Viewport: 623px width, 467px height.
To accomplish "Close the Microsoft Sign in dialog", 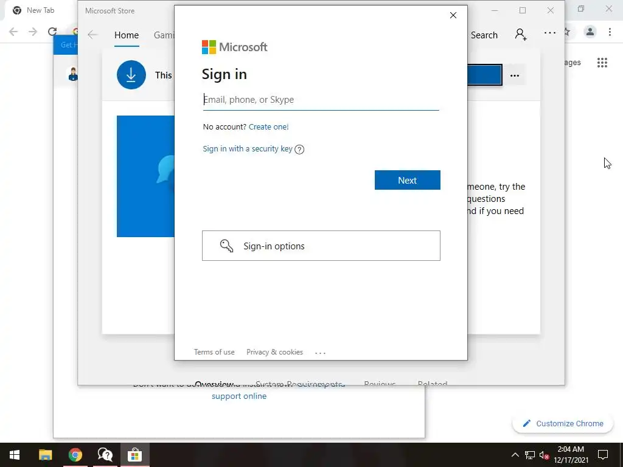I will [453, 15].
